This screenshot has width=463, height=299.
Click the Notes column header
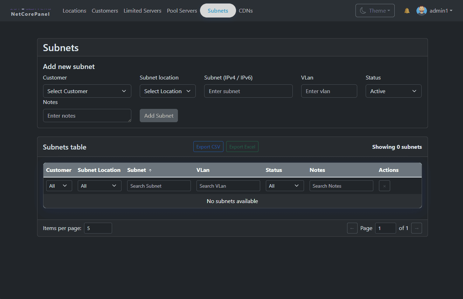[317, 170]
